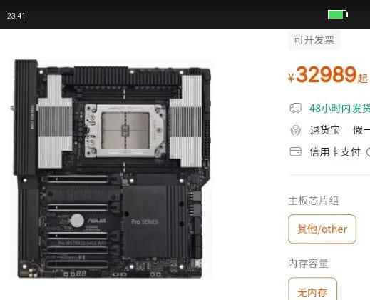Click the 内存容量 section label
Image resolution: width=370 pixels, height=300 pixels.
click(308, 264)
